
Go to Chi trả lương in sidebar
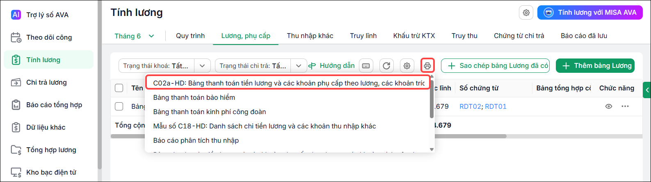48,82
